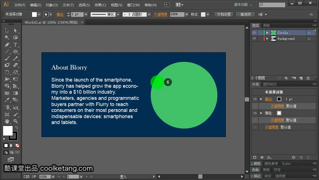Click 文档设置 button
This screenshot has height=180, width=319.
[224, 14]
